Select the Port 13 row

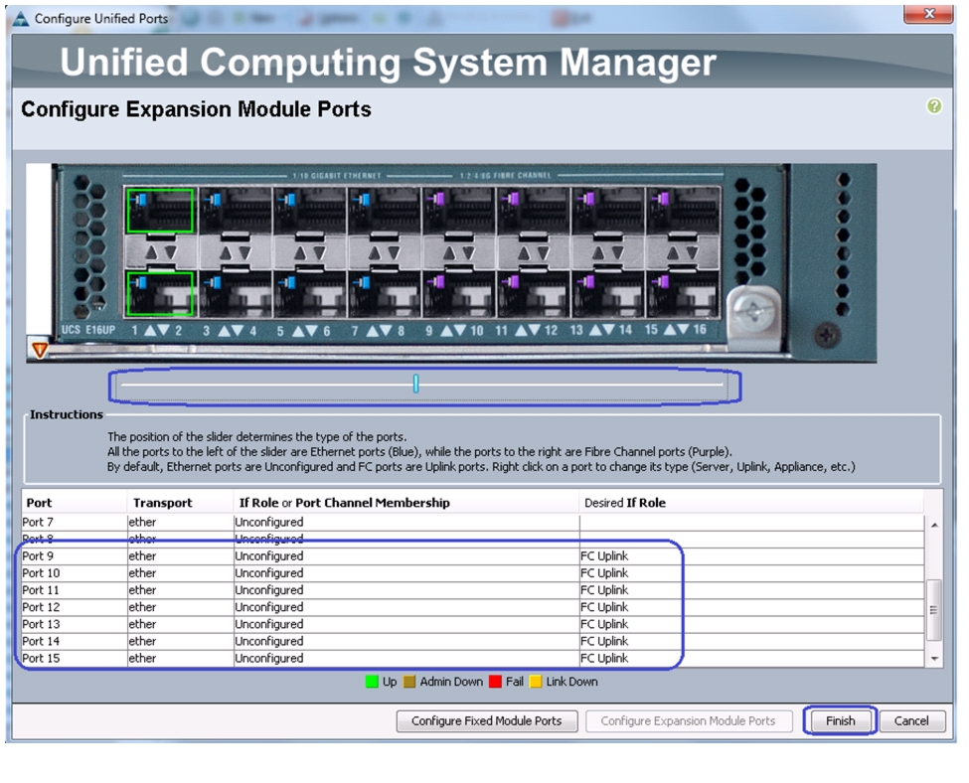[x=473, y=624]
